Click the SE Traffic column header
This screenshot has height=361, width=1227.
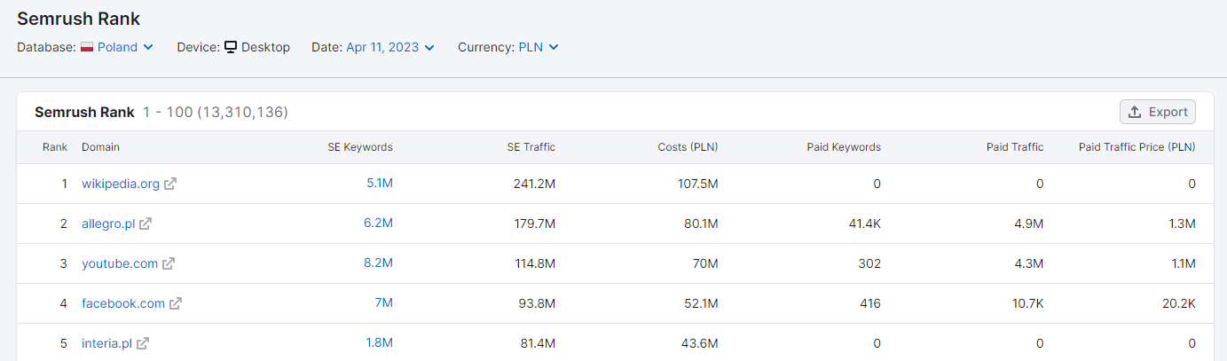pyautogui.click(x=531, y=147)
